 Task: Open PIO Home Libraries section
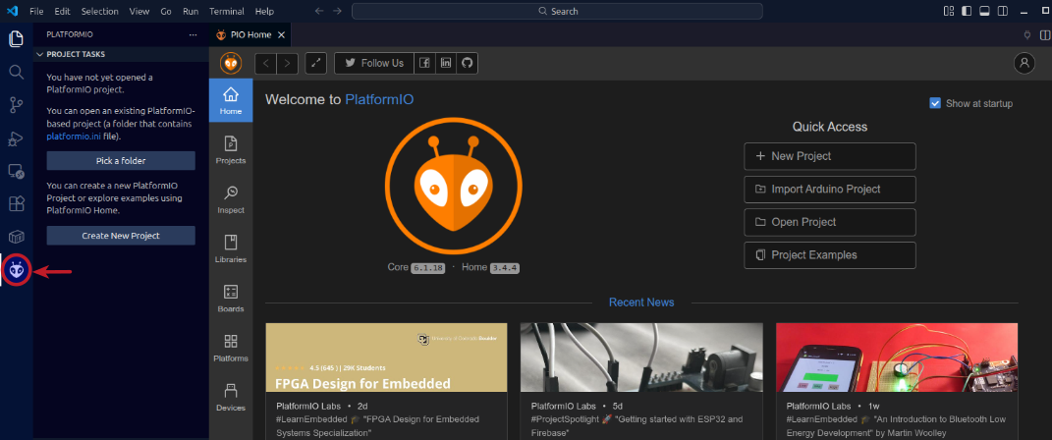tap(231, 248)
